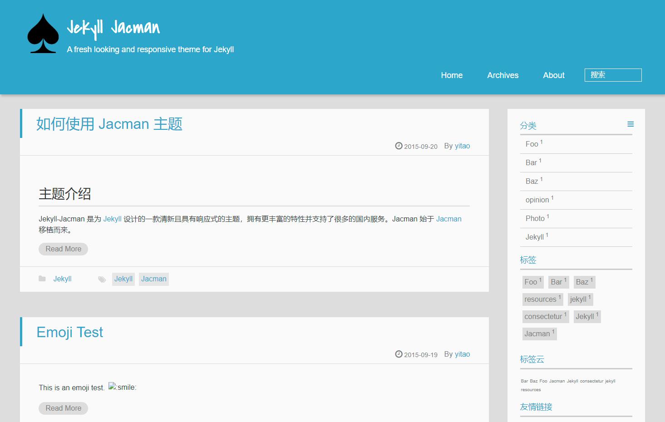Click the folder icon in post footer

tap(42, 278)
